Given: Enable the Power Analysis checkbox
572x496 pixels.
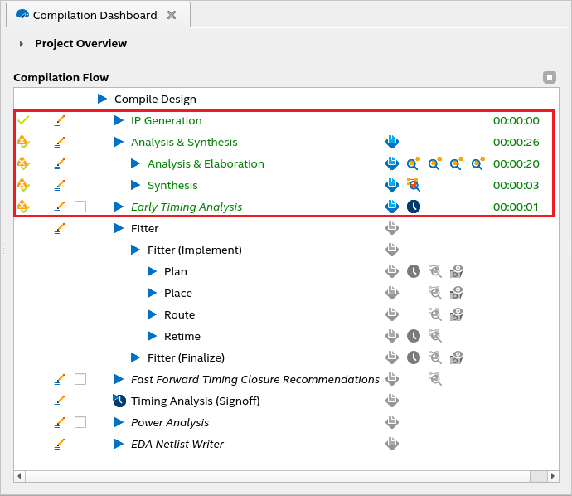Looking at the screenshot, I should click(80, 422).
